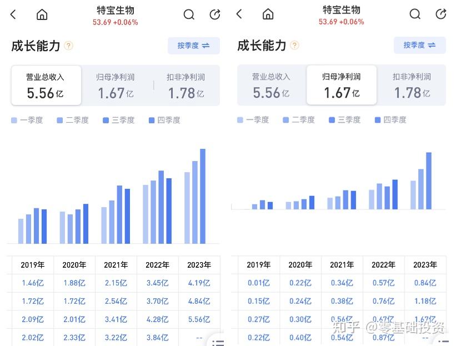Select 扣非净利润 tab in right screen
This screenshot has width=456, height=346.
pyautogui.click(x=412, y=85)
